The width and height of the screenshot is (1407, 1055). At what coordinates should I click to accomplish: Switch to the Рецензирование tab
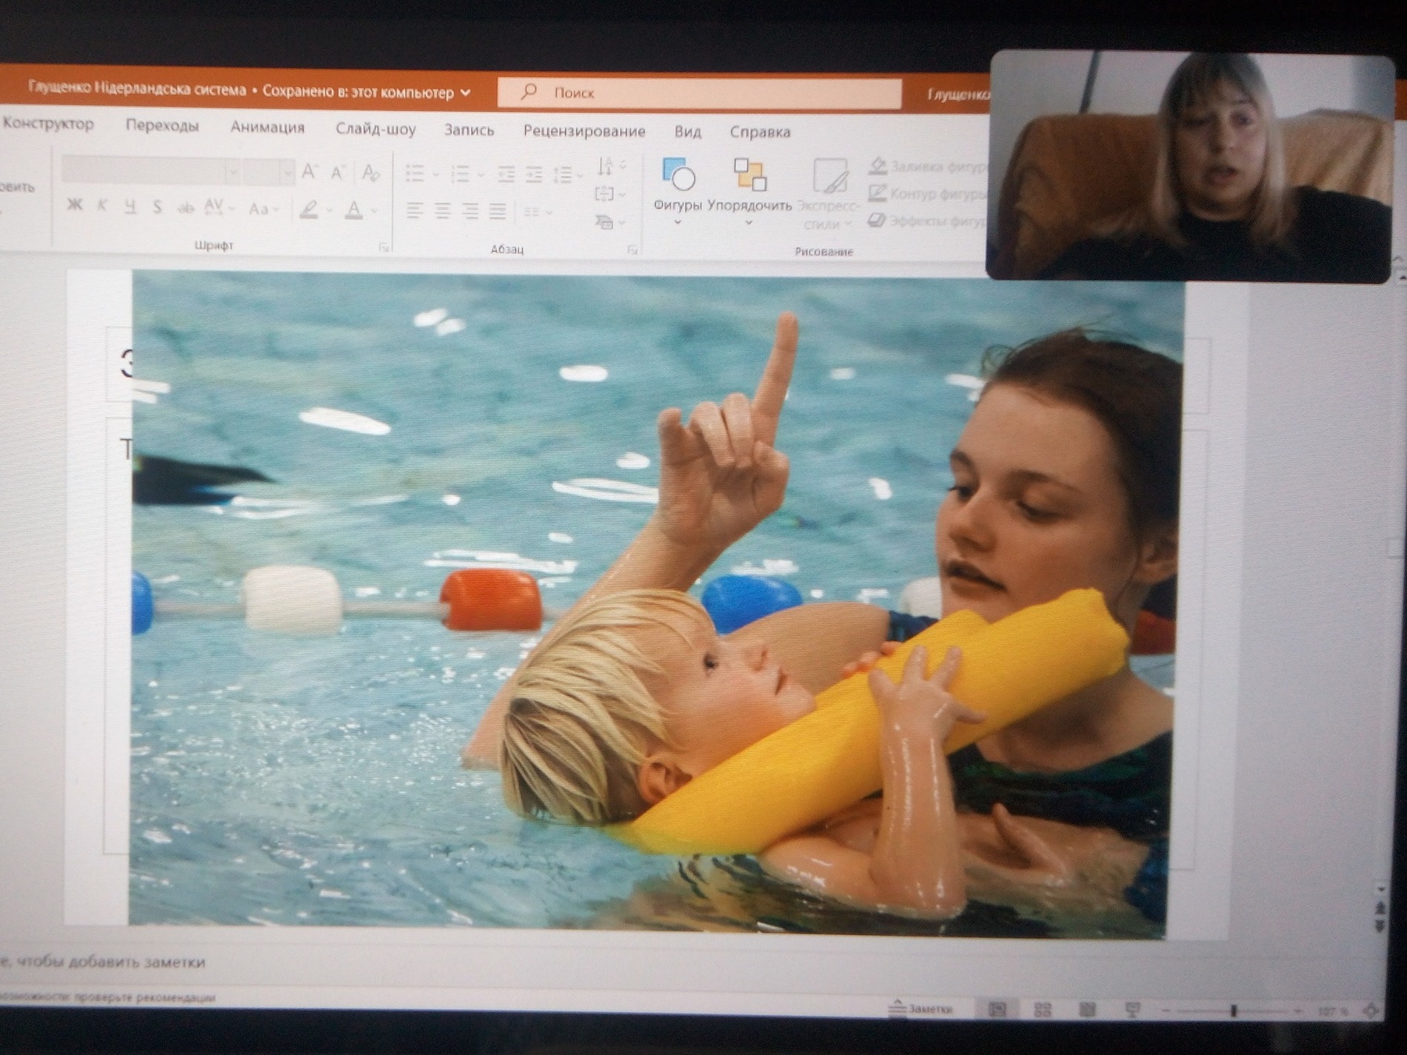coord(584,131)
